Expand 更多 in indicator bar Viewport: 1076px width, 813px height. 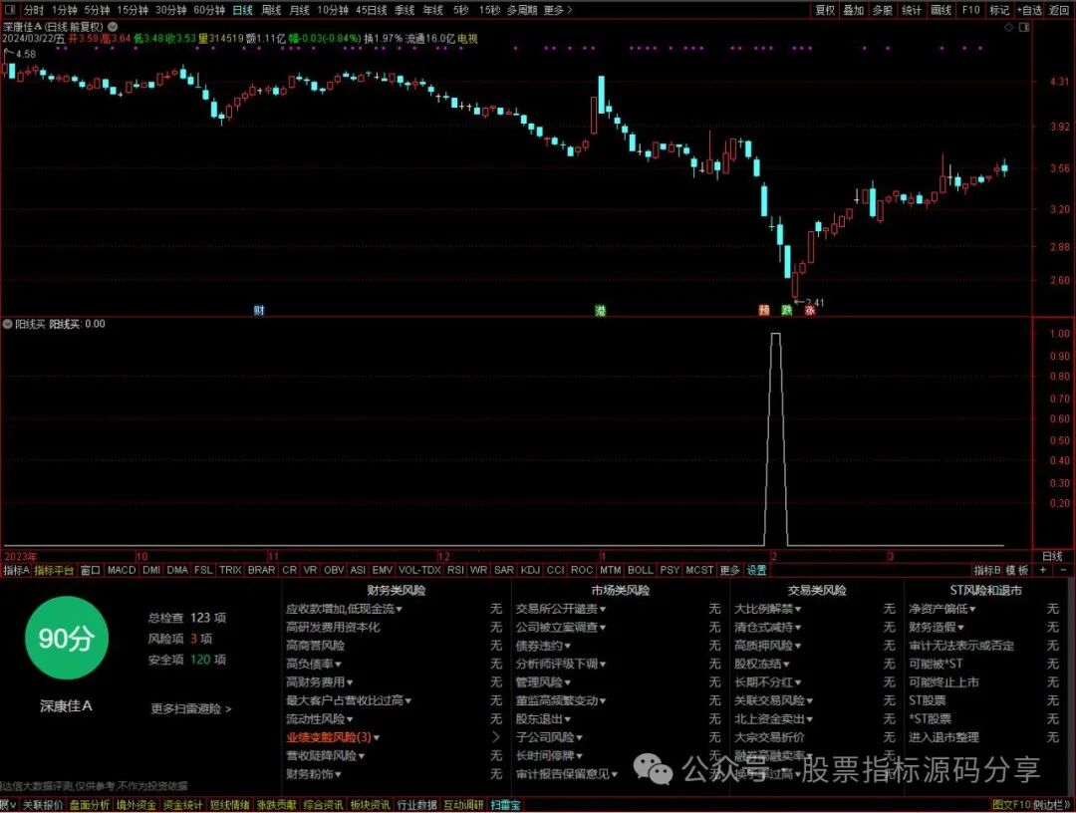(x=729, y=570)
